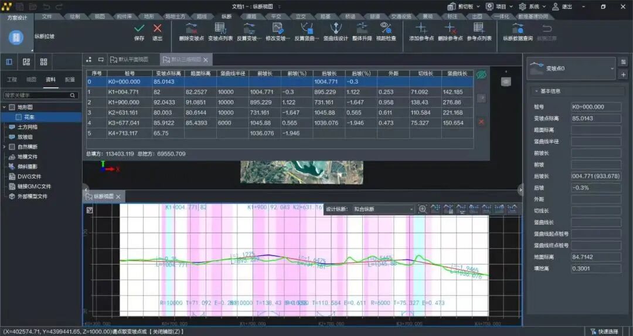Open the 数维基建协同 ribbon tab
The width and height of the screenshot is (633, 336).
click(x=533, y=16)
